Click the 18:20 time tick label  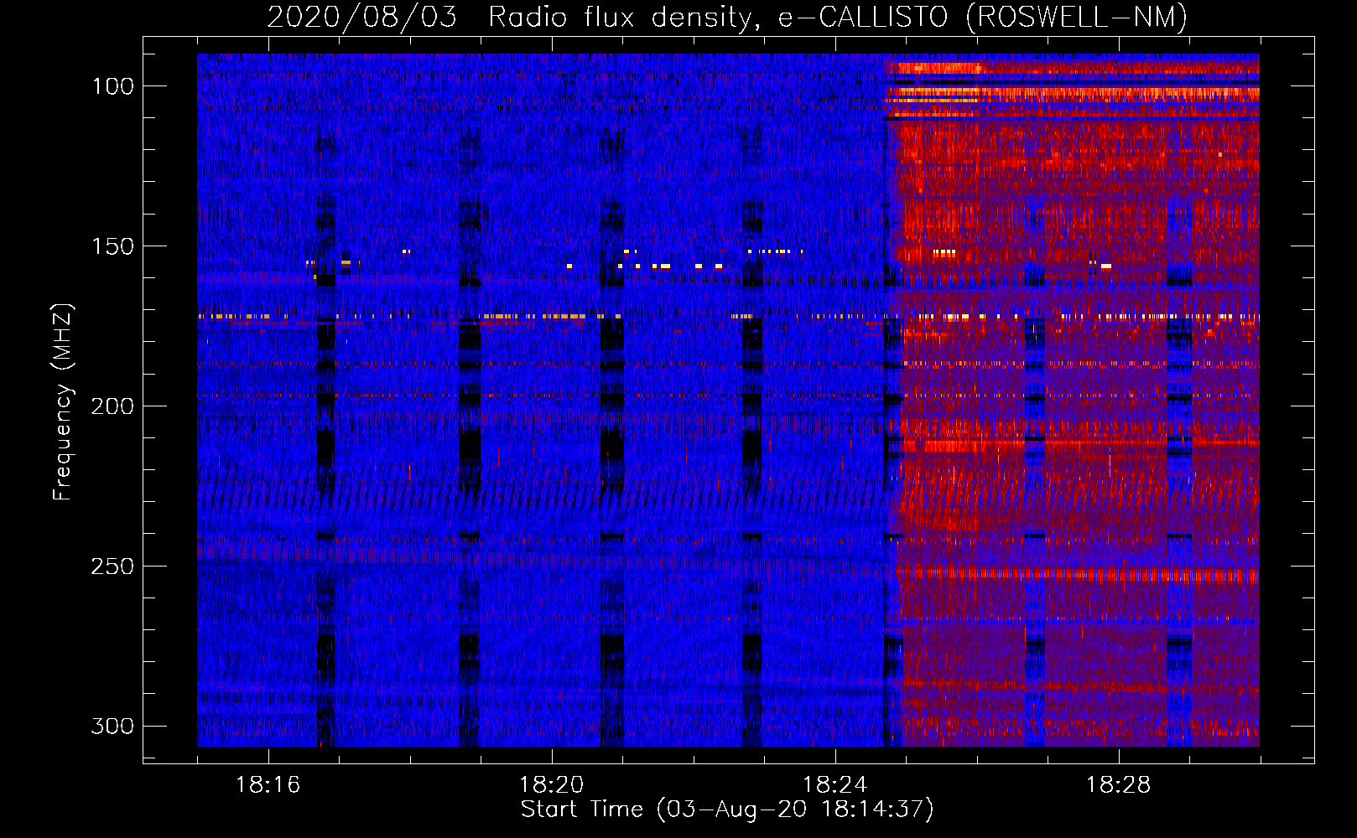coord(551,785)
